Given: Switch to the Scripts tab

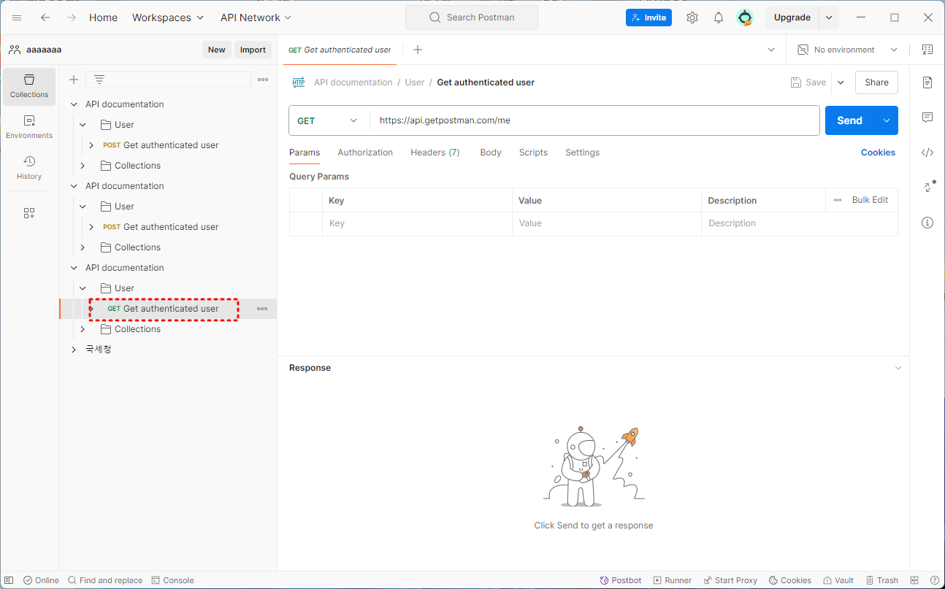Looking at the screenshot, I should coord(533,153).
